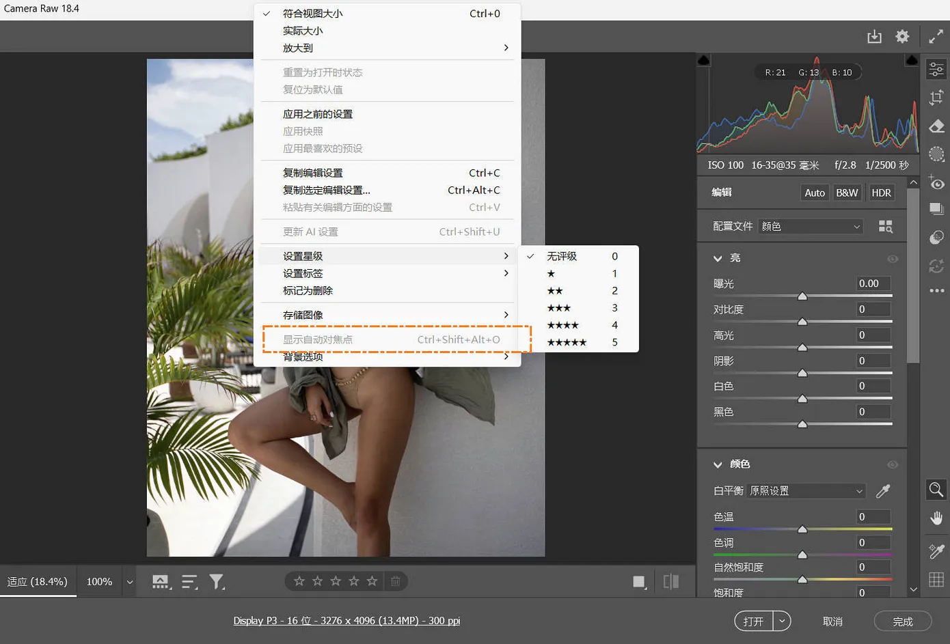Choose two-star rating in submenu
This screenshot has height=644, width=950.
coord(578,290)
